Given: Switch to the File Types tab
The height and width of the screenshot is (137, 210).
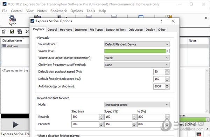Looking at the screenshot, I should point(96,30).
